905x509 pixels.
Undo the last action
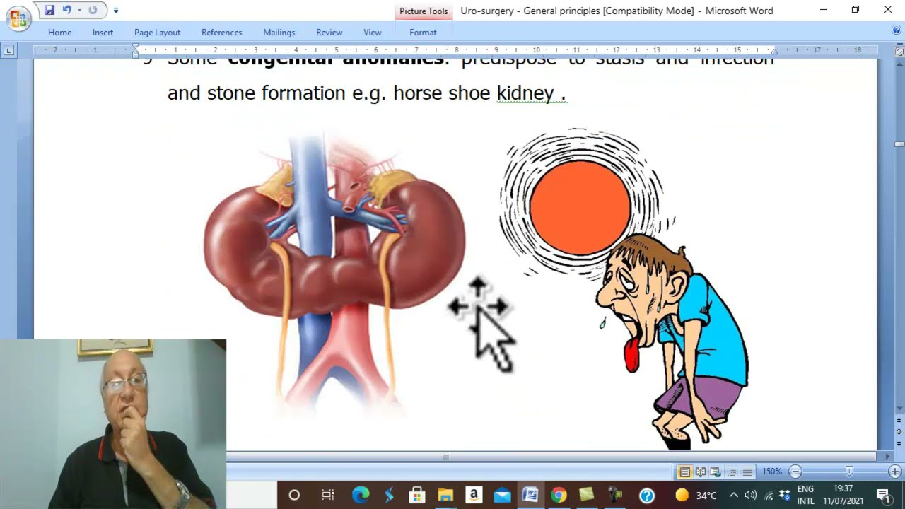(67, 10)
